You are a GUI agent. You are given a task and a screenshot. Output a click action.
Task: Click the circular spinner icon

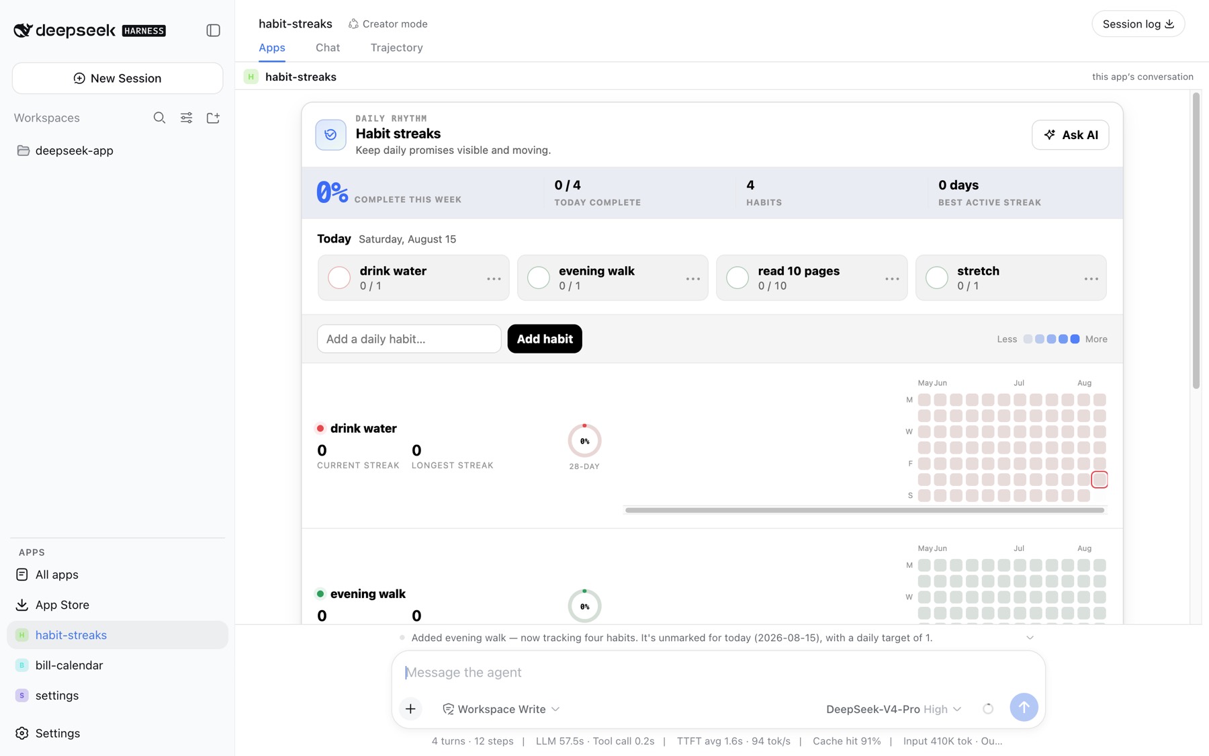click(x=988, y=708)
